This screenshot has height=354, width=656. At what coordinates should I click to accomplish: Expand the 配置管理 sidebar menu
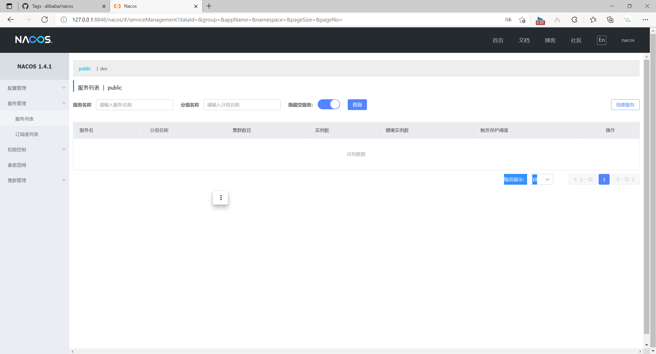pyautogui.click(x=35, y=88)
